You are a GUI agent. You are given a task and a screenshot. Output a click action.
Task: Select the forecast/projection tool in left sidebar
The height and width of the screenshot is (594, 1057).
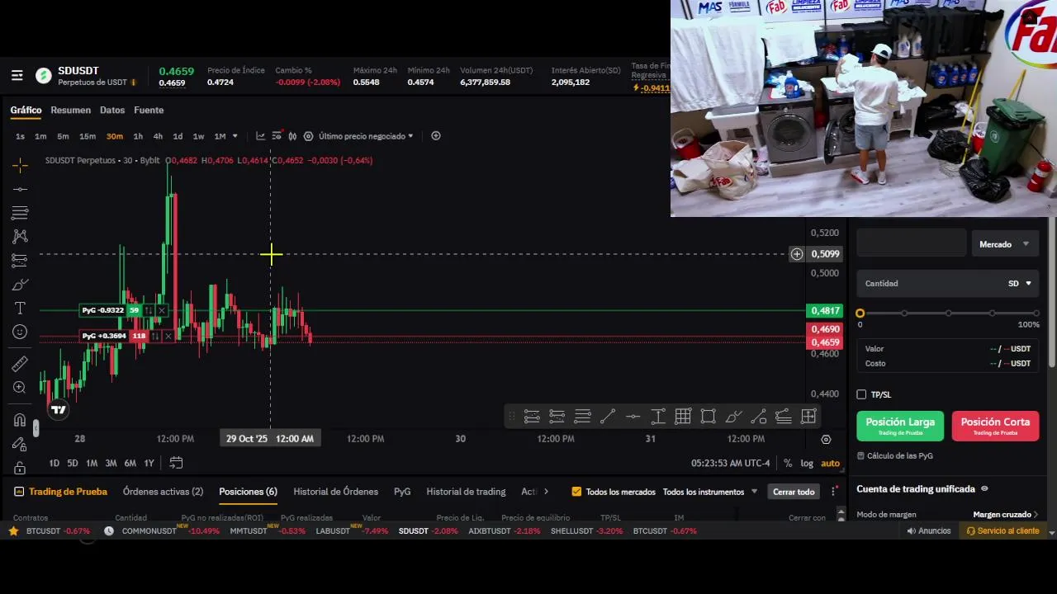coord(20,261)
